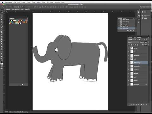Screen dimensions: 152x114
Task: Add a layer mask icon
Action: pyautogui.click(x=136, y=104)
